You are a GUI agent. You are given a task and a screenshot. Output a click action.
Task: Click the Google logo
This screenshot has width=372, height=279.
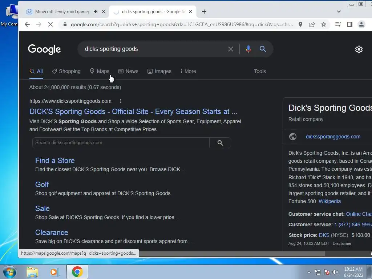pos(44,49)
